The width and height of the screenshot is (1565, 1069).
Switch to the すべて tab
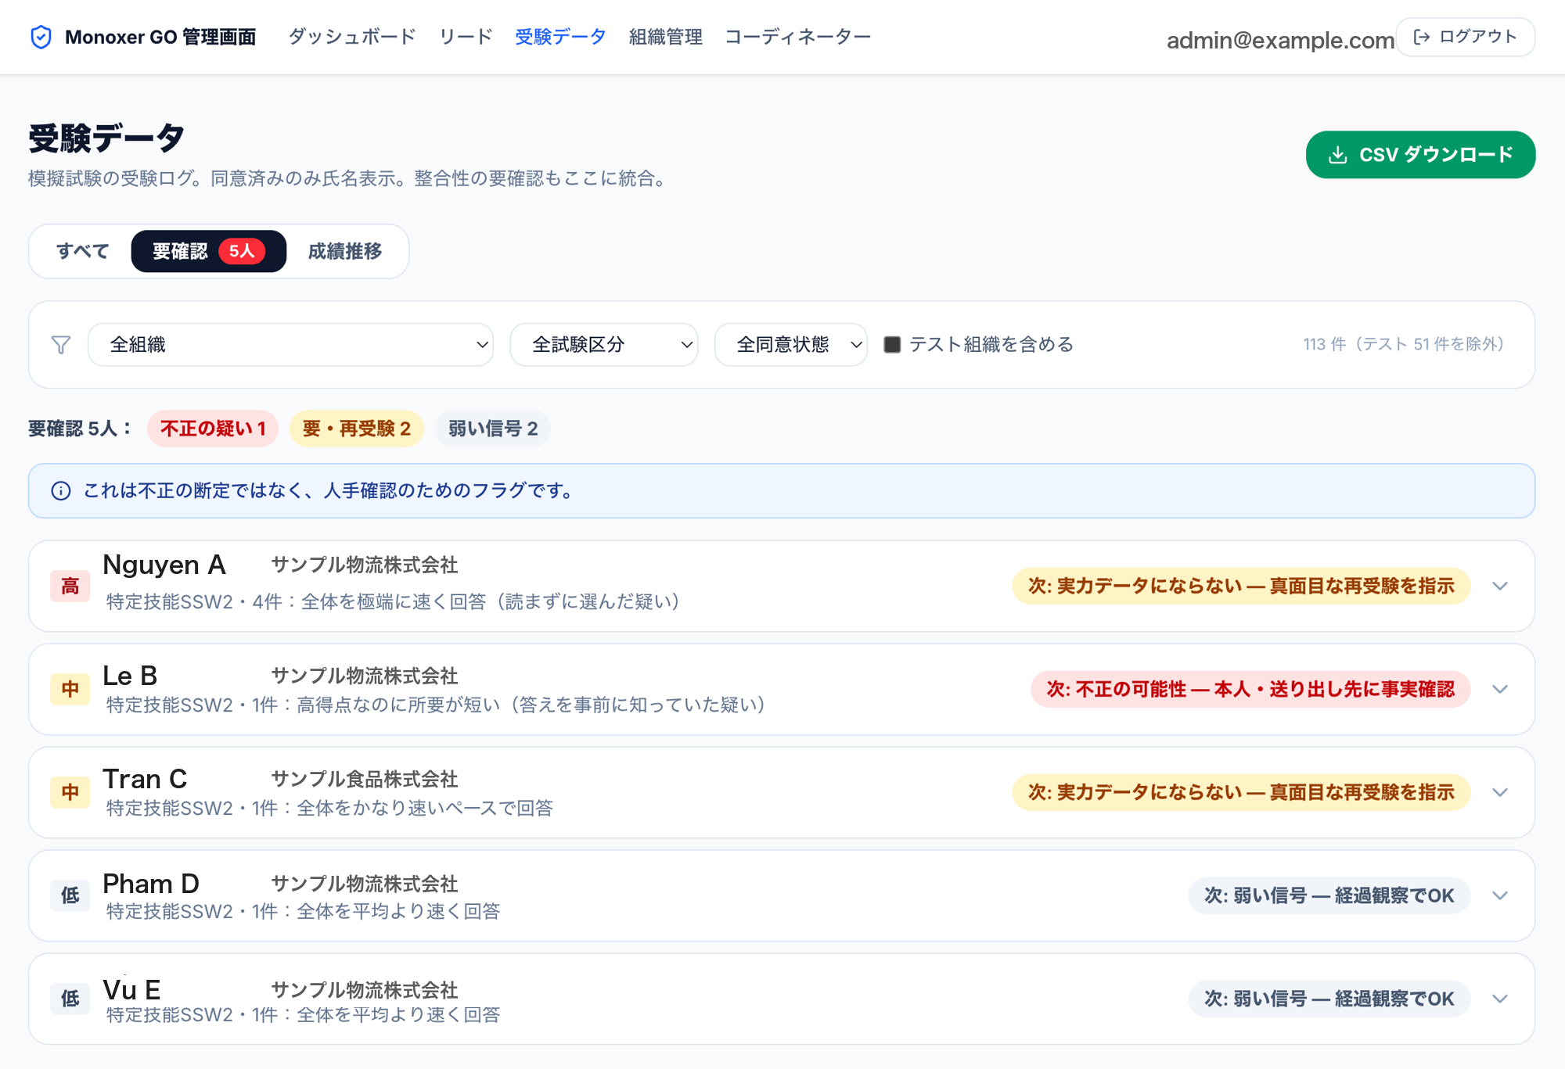tap(82, 251)
